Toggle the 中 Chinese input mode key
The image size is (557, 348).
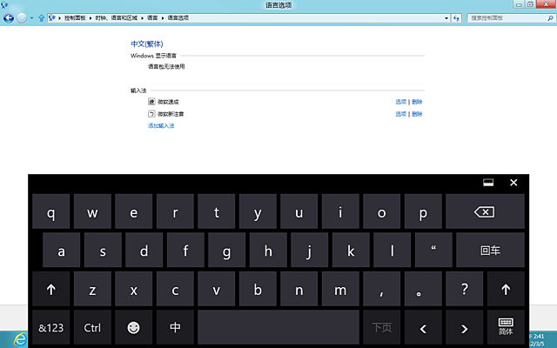click(175, 327)
